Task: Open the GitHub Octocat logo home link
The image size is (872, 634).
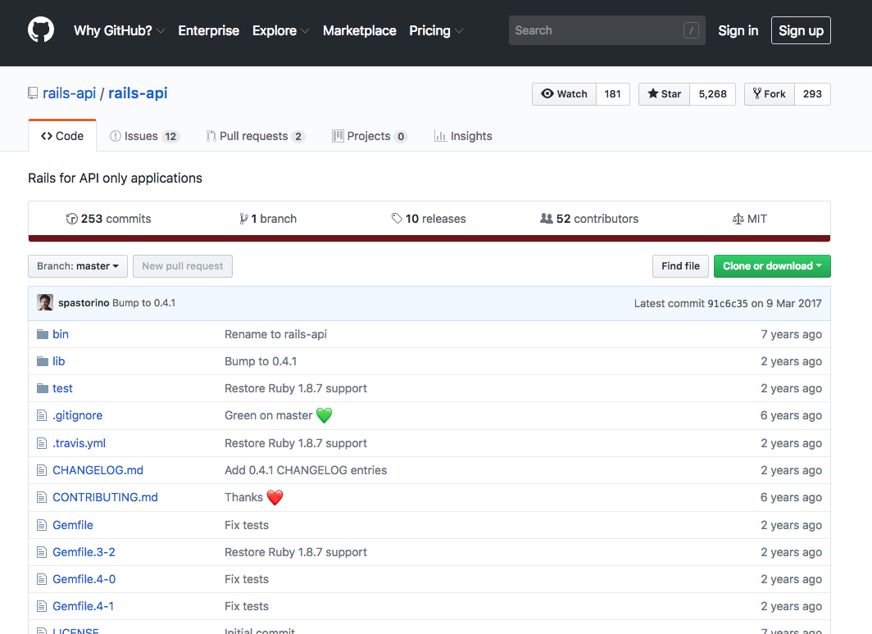Action: click(x=41, y=30)
